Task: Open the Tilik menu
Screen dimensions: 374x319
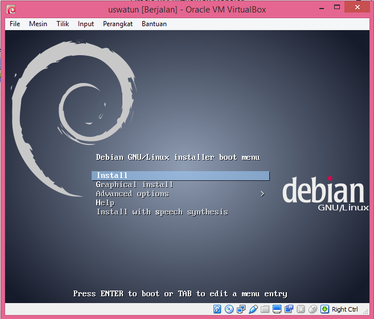Action: (x=63, y=24)
